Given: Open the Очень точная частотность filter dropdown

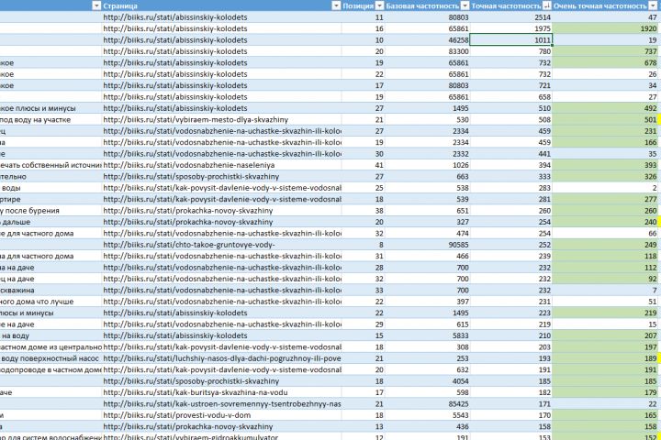Looking at the screenshot, I should click(x=653, y=5).
